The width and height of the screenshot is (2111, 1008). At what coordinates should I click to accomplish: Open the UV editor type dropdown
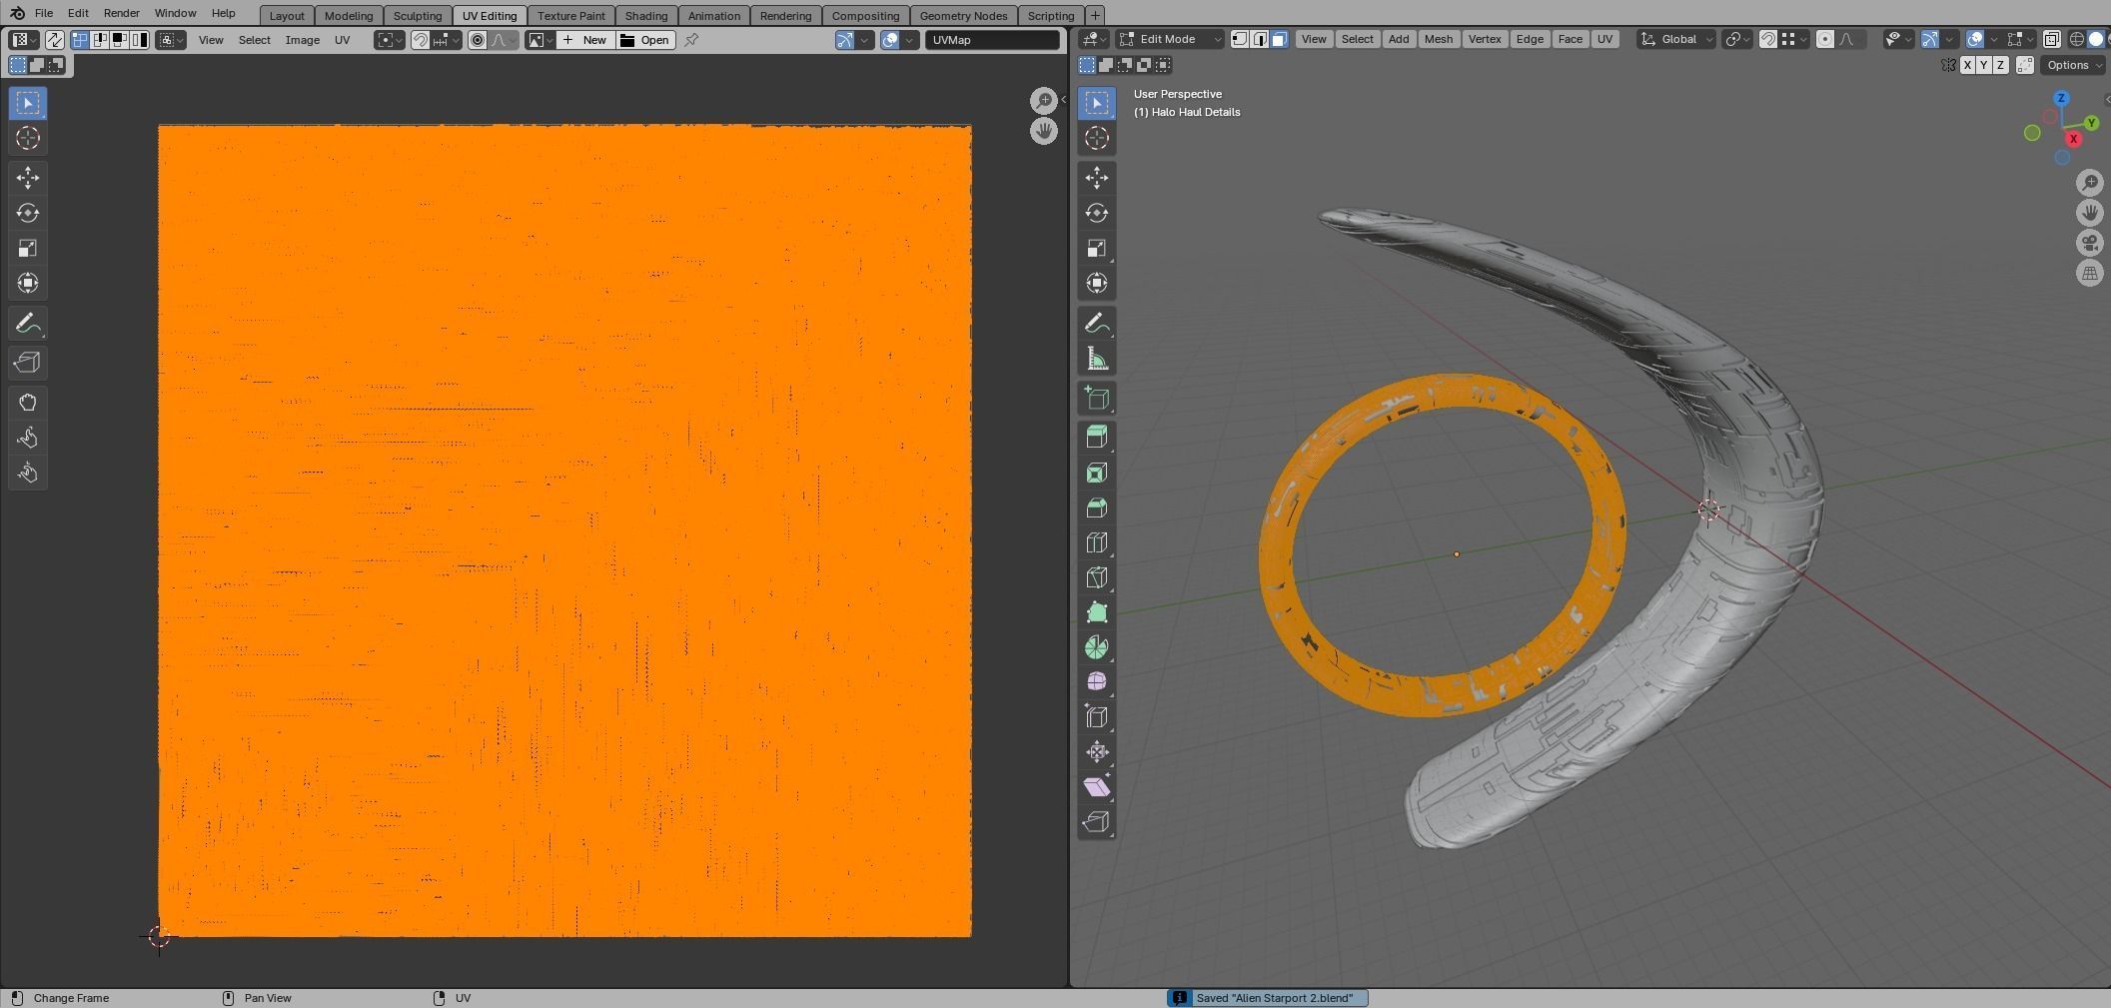point(23,40)
